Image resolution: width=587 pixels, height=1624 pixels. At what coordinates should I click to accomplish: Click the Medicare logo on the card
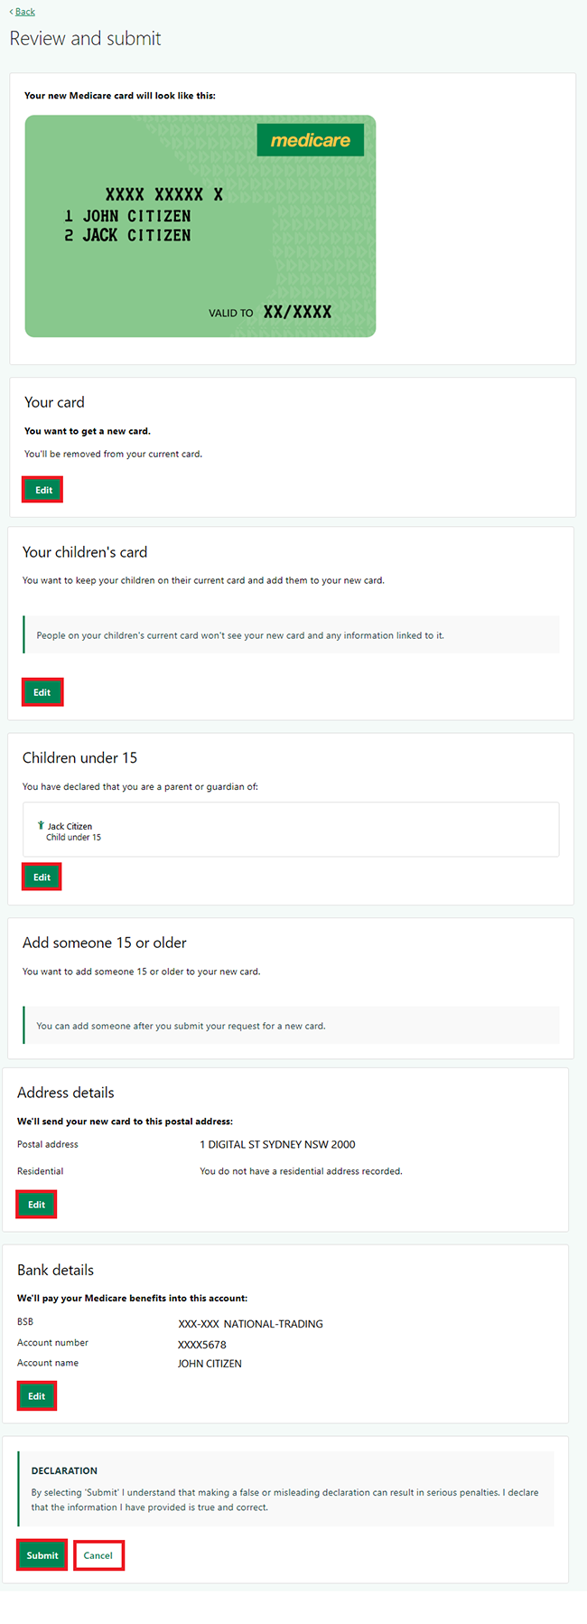point(310,140)
